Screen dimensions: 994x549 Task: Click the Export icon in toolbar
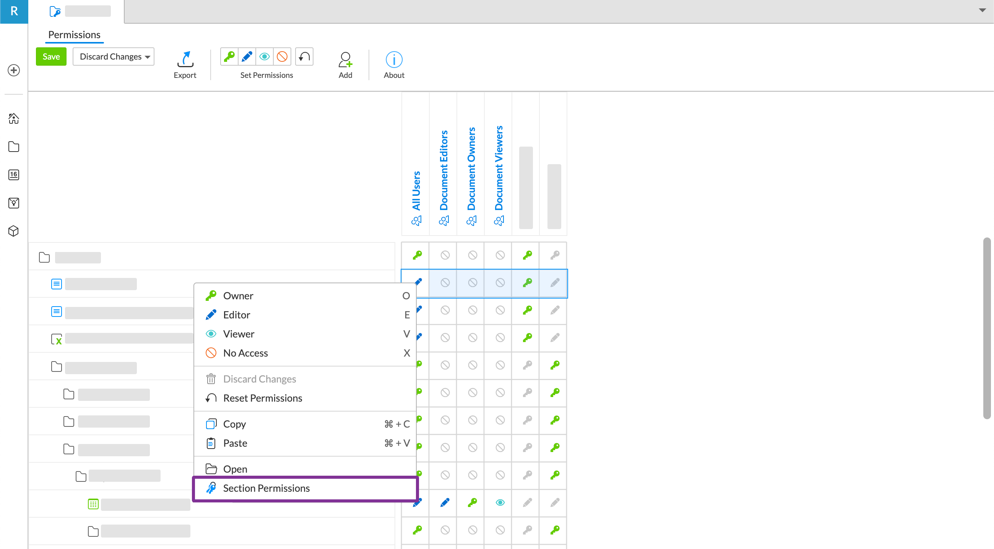[185, 60]
